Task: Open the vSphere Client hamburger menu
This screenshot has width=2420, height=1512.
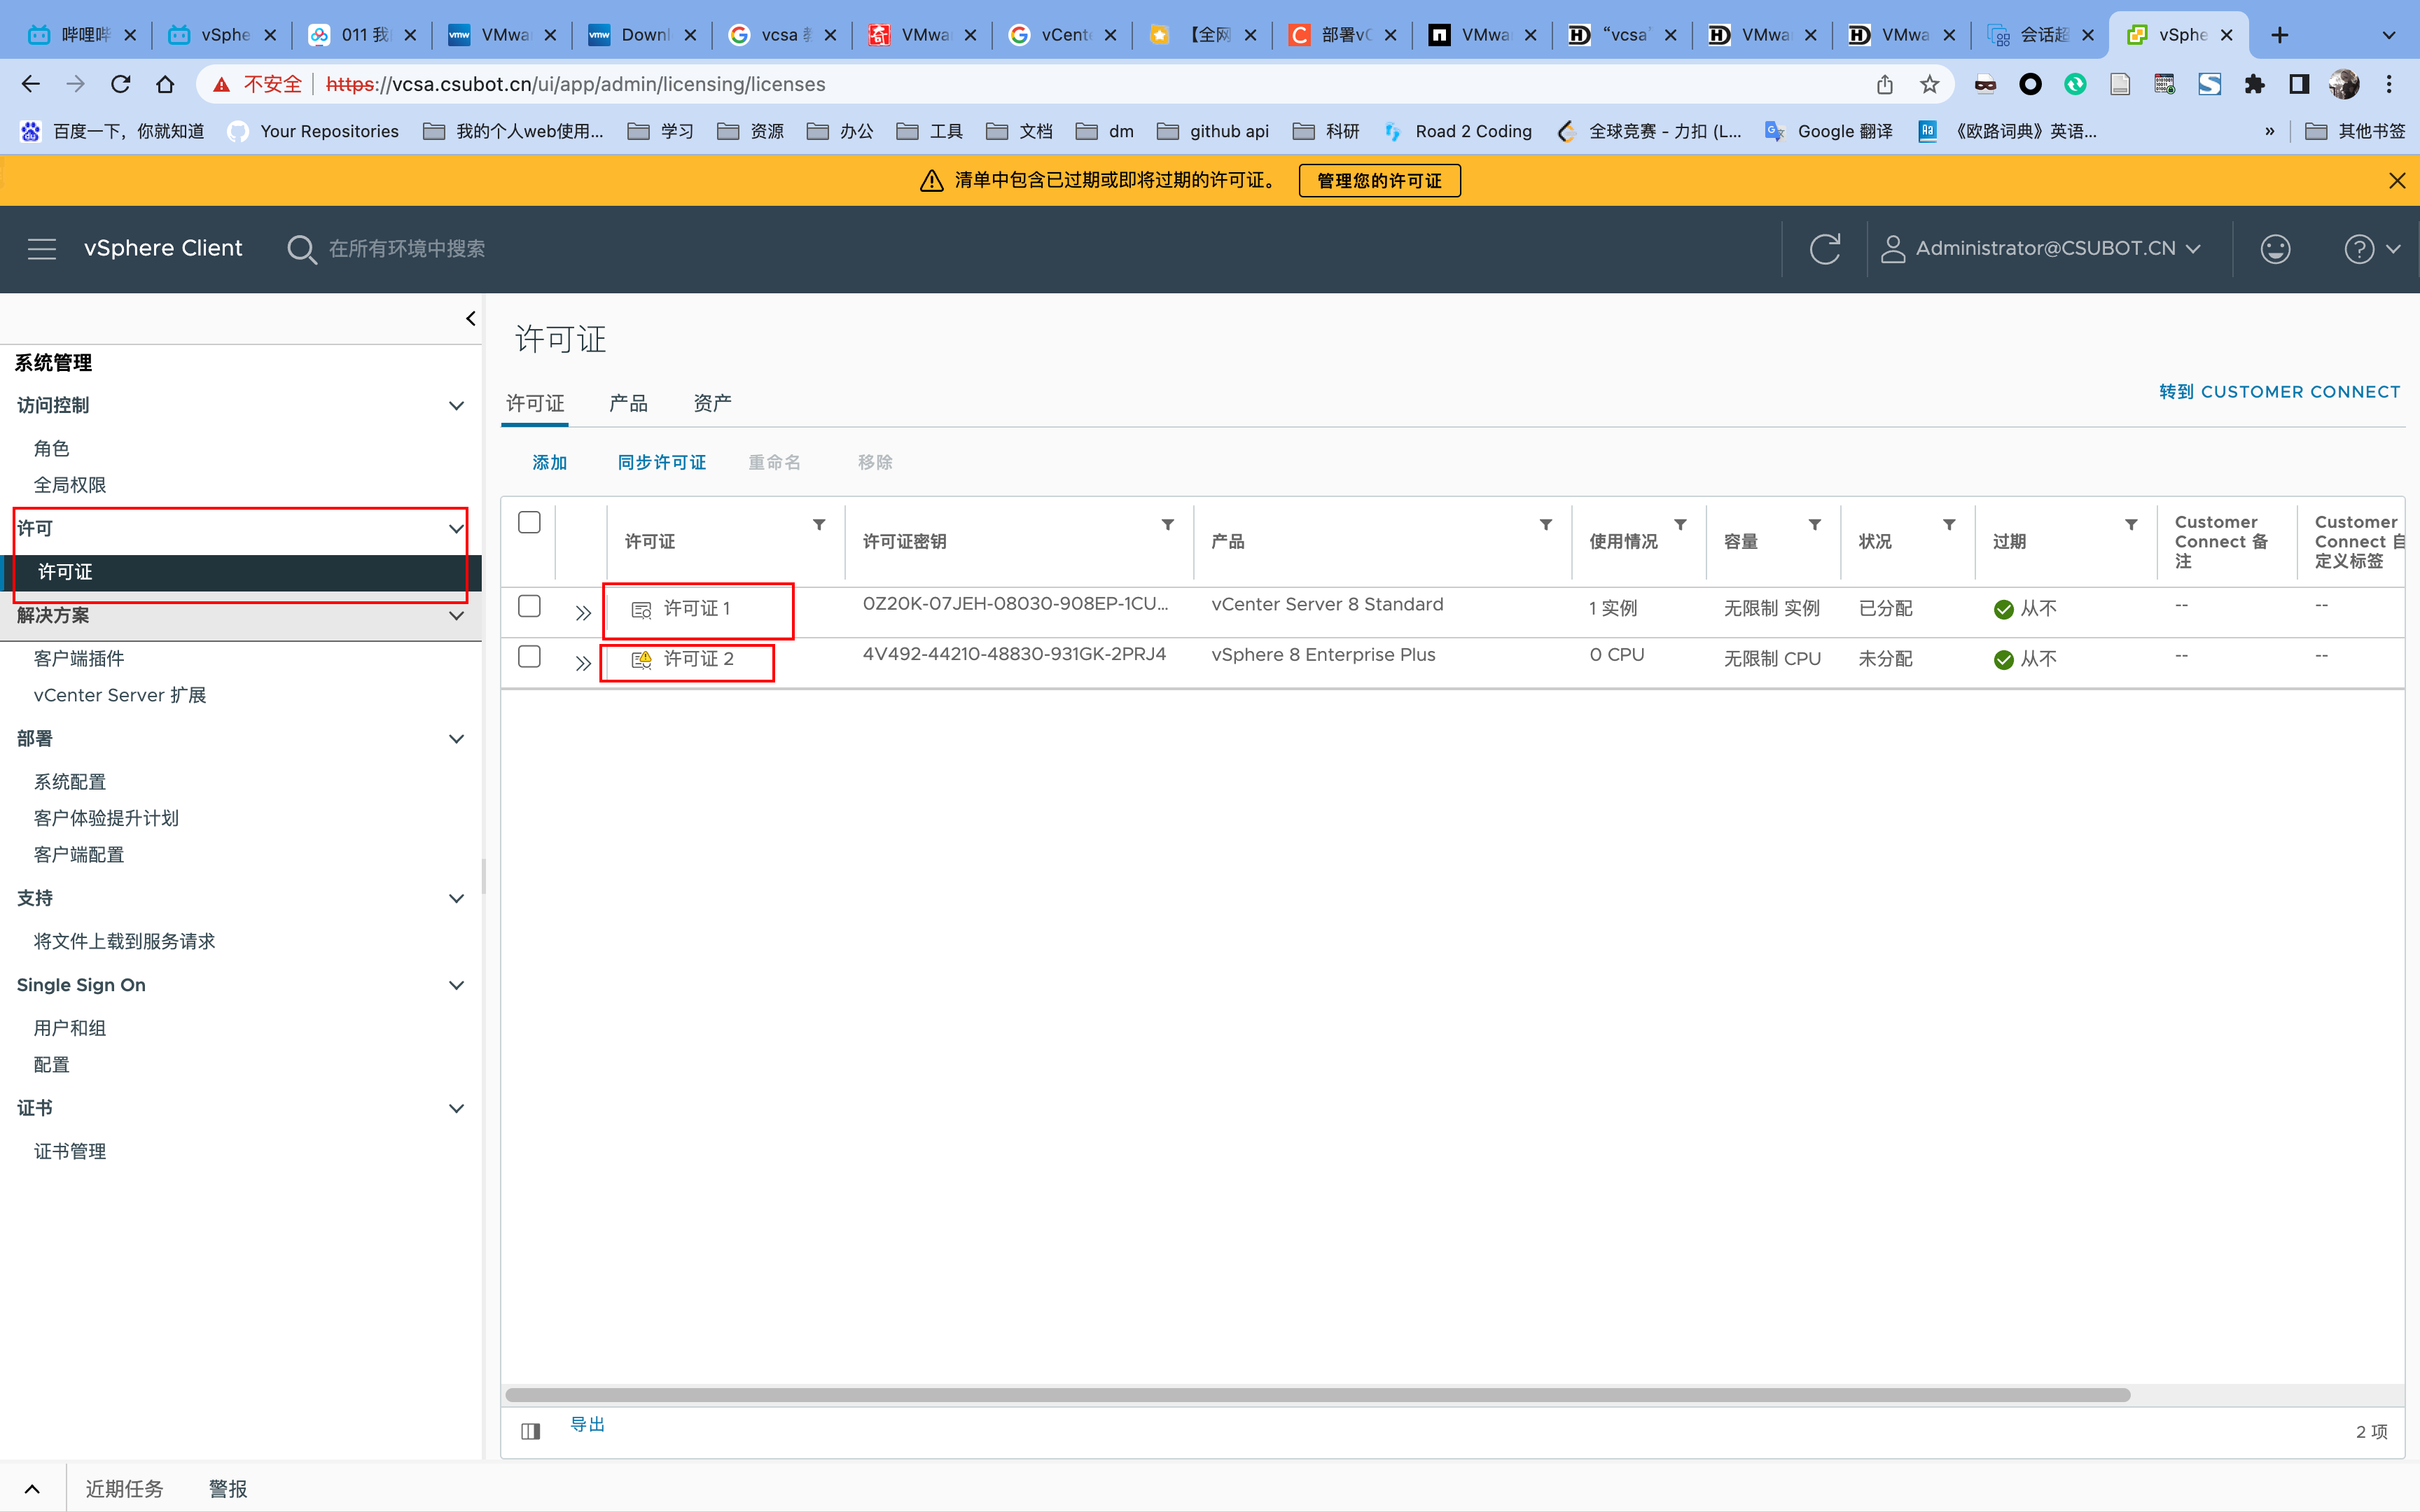Action: 41,248
